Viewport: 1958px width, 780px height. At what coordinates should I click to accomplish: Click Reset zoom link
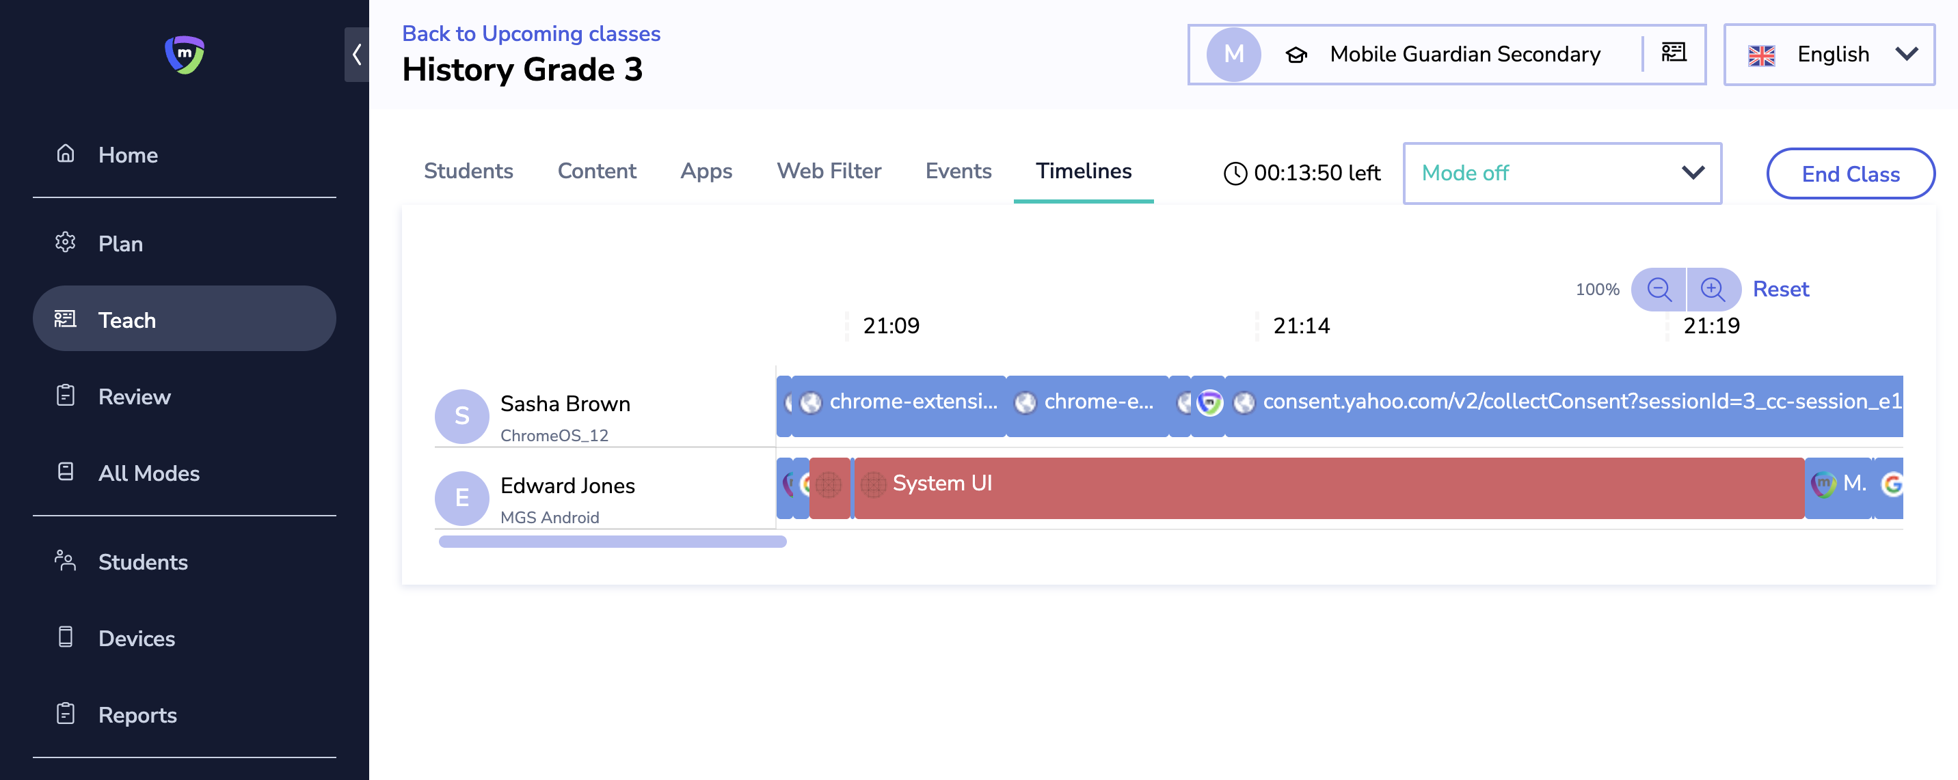tap(1780, 290)
